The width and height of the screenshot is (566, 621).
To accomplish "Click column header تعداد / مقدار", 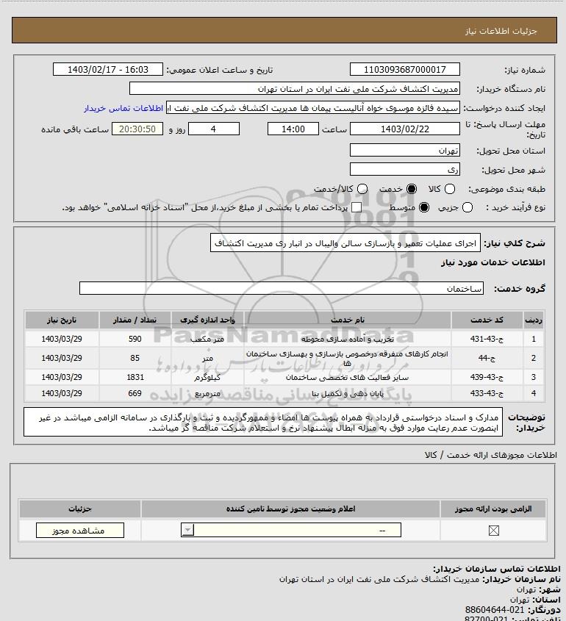I will coord(135,320).
